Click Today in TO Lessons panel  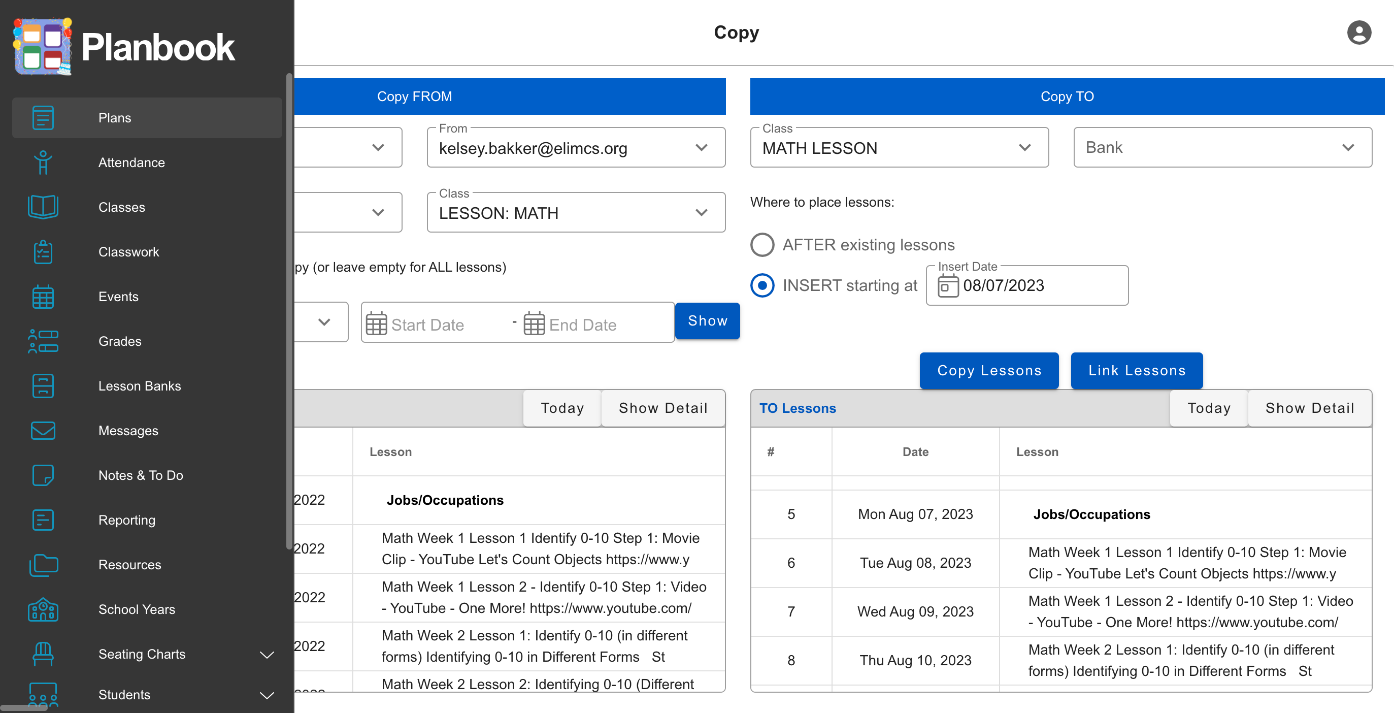tap(1209, 408)
